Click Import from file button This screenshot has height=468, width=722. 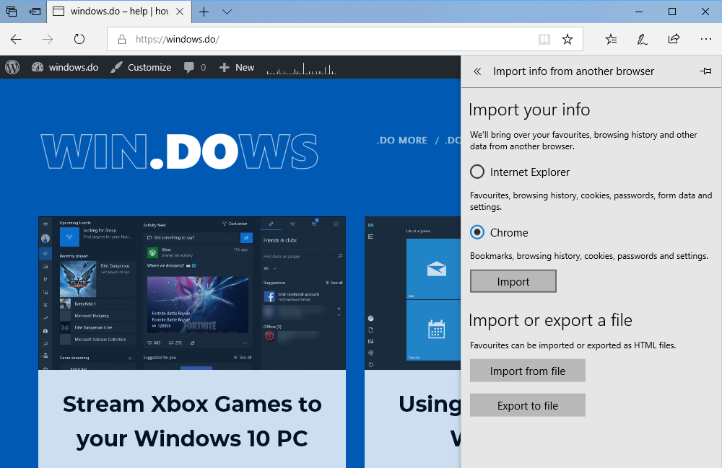[x=528, y=371]
